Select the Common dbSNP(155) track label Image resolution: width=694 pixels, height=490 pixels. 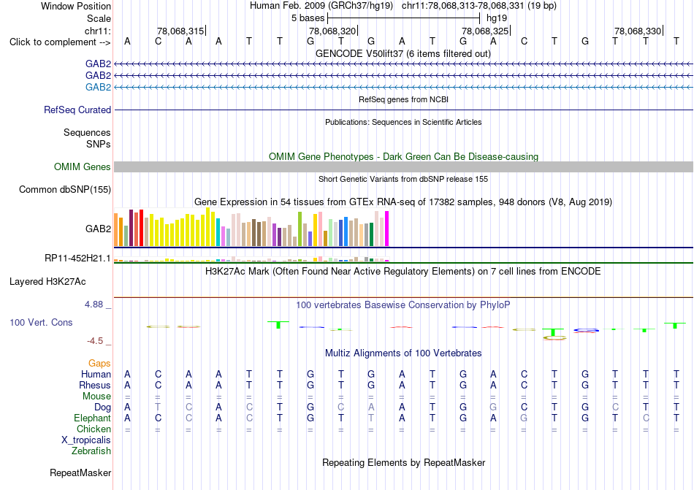(x=65, y=189)
